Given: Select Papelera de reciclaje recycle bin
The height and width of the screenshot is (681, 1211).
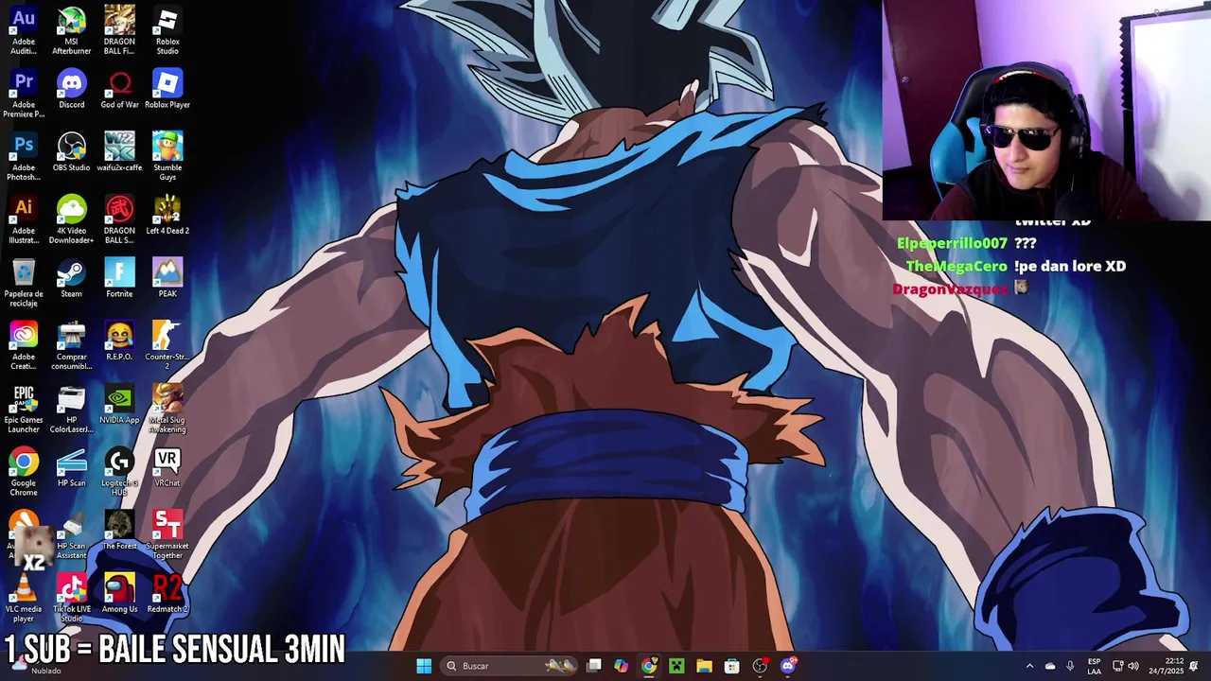Looking at the screenshot, I should 24,284.
